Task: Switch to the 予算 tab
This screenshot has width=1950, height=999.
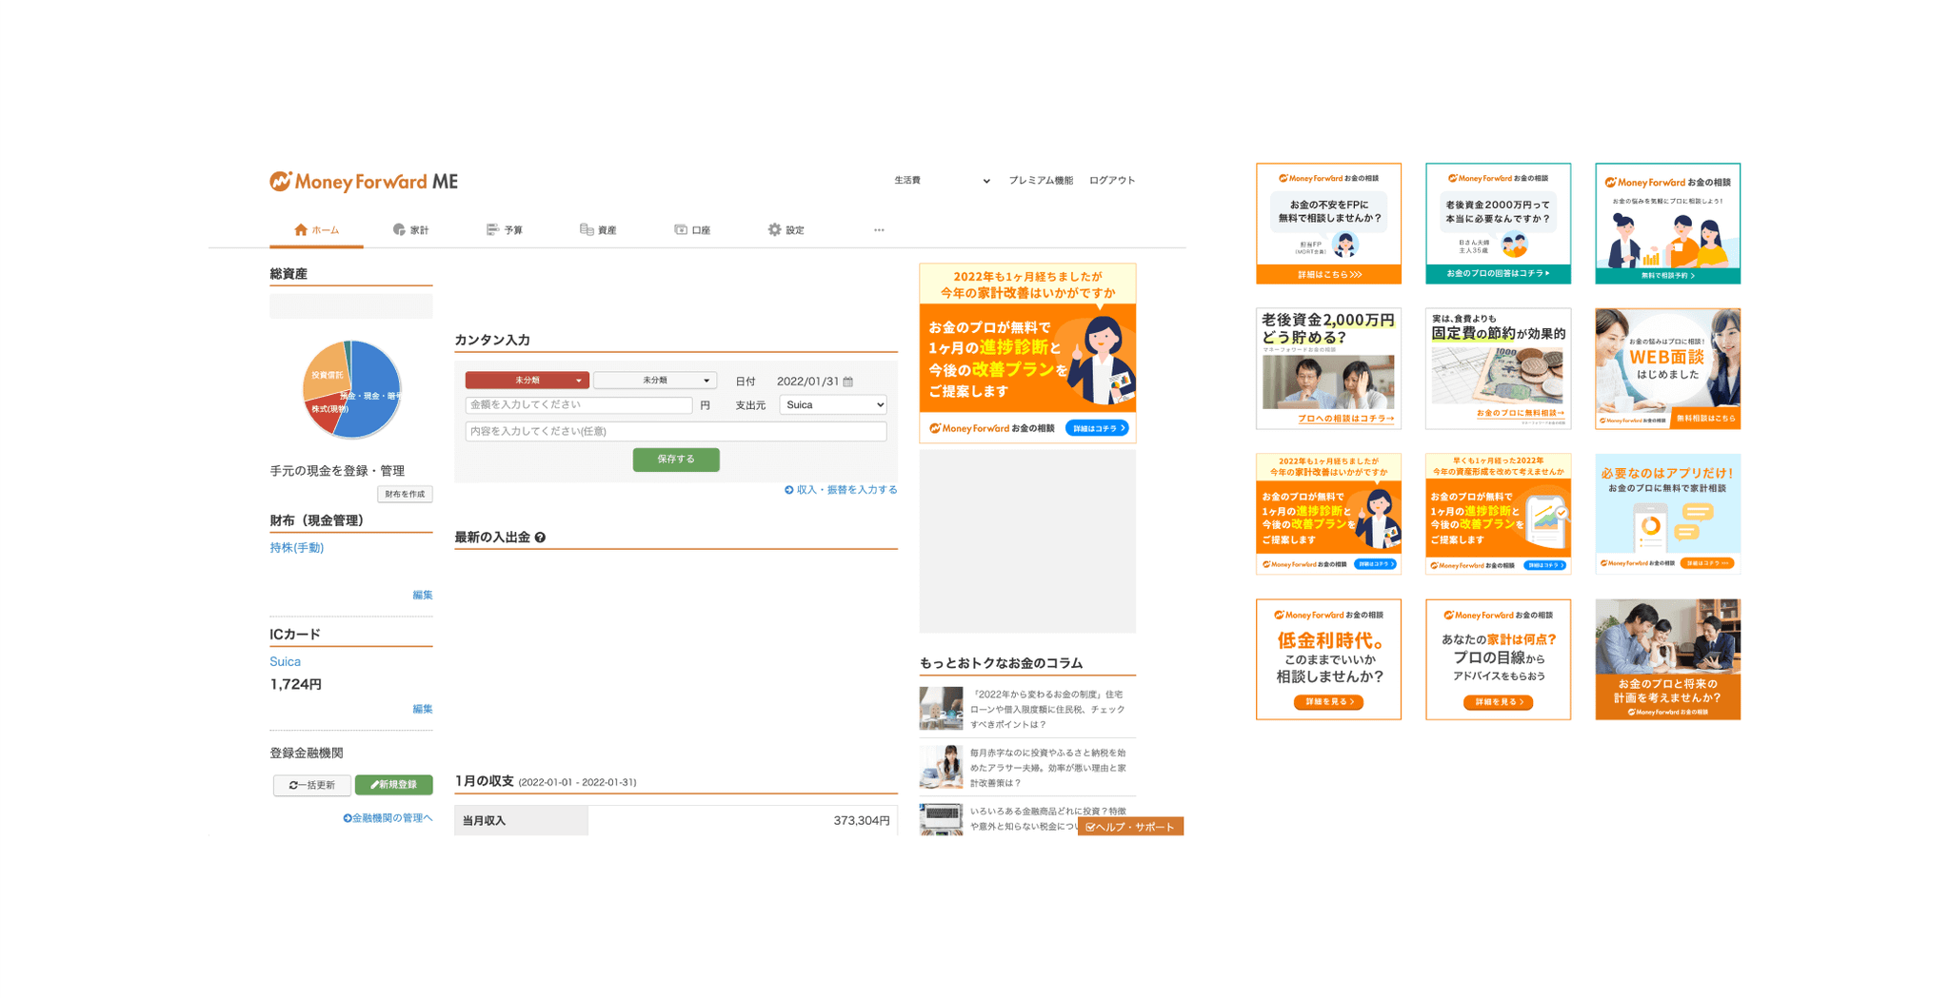Action: (505, 230)
